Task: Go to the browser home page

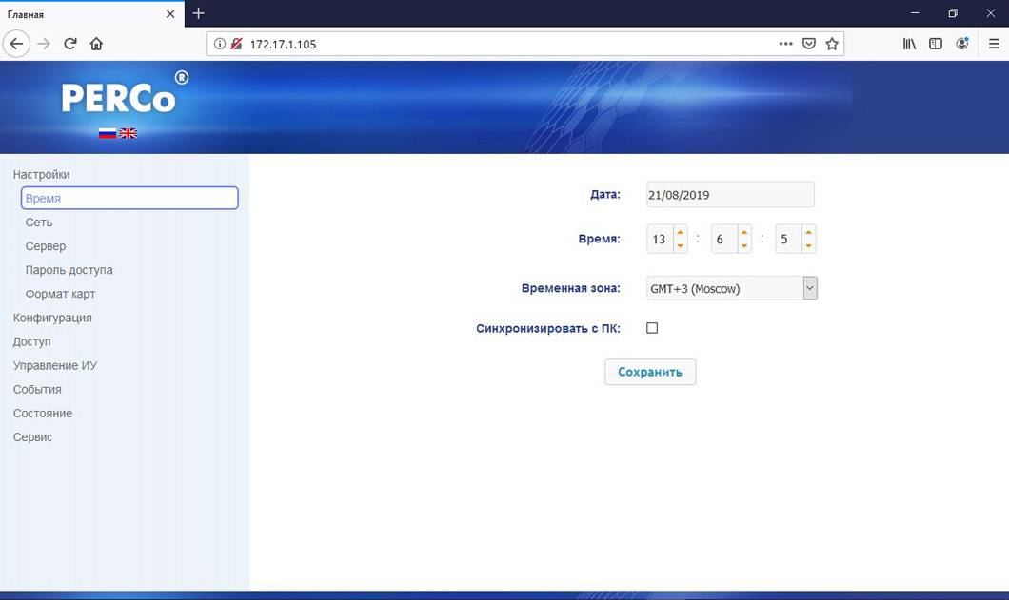Action: [96, 44]
